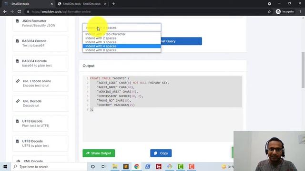Open FileZilla from the taskbar
Viewport: 305px width, 171px height.
pos(159,167)
